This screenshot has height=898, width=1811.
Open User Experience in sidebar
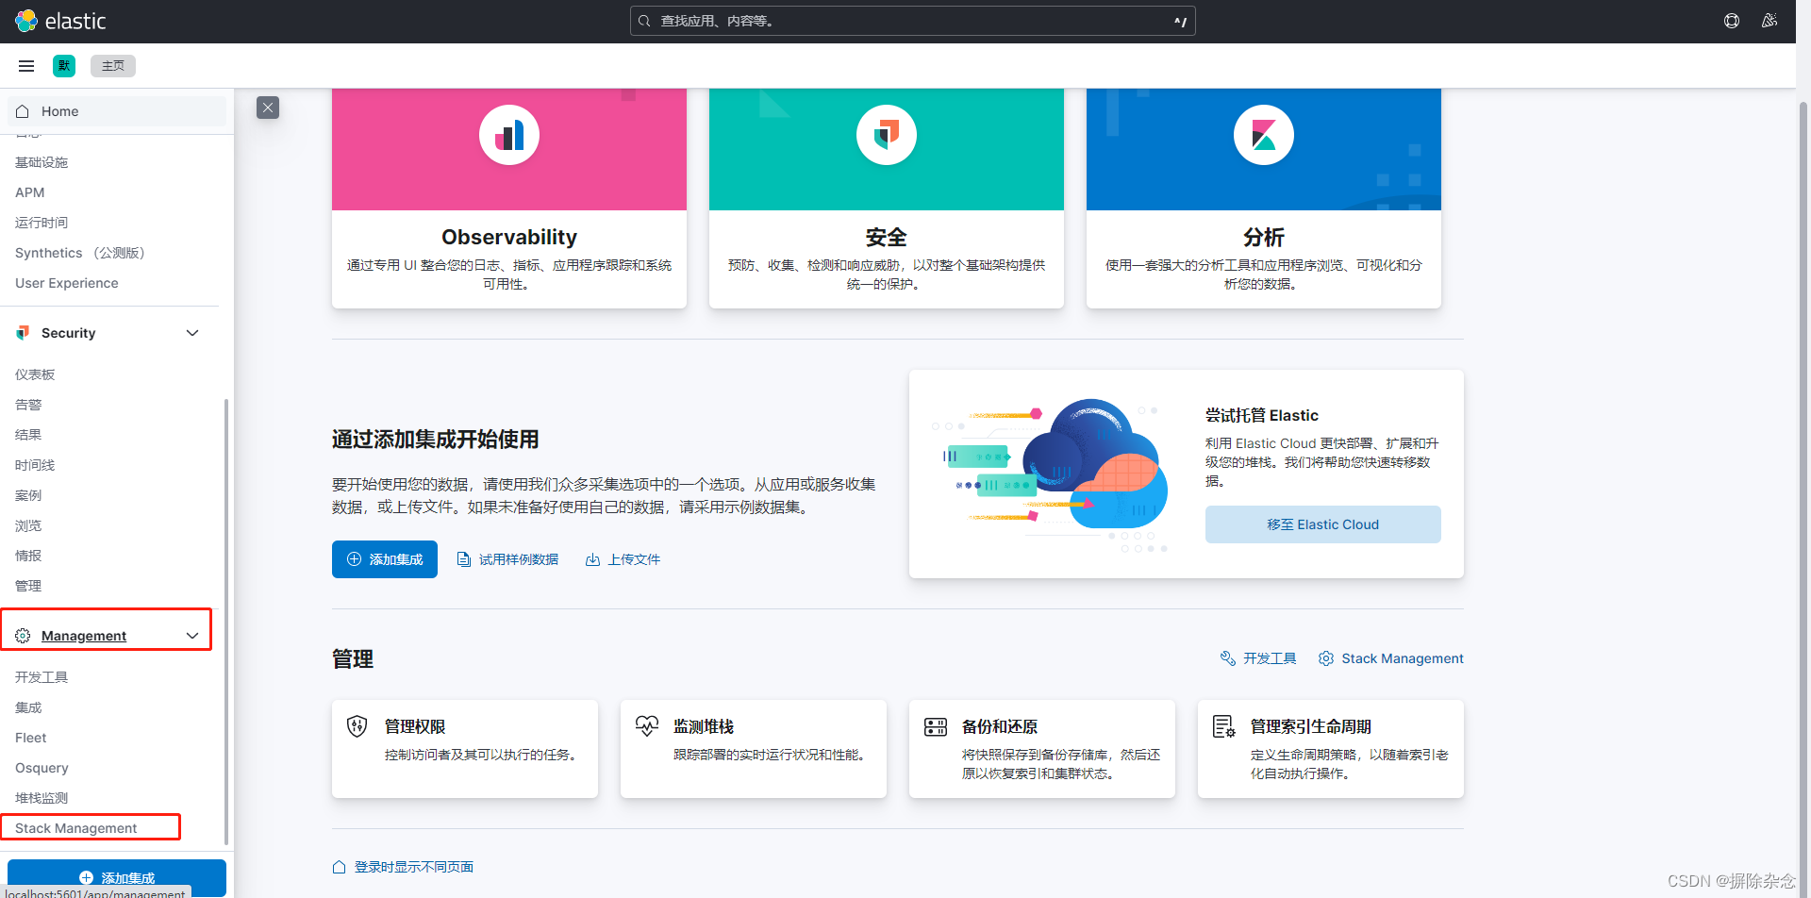click(x=67, y=283)
